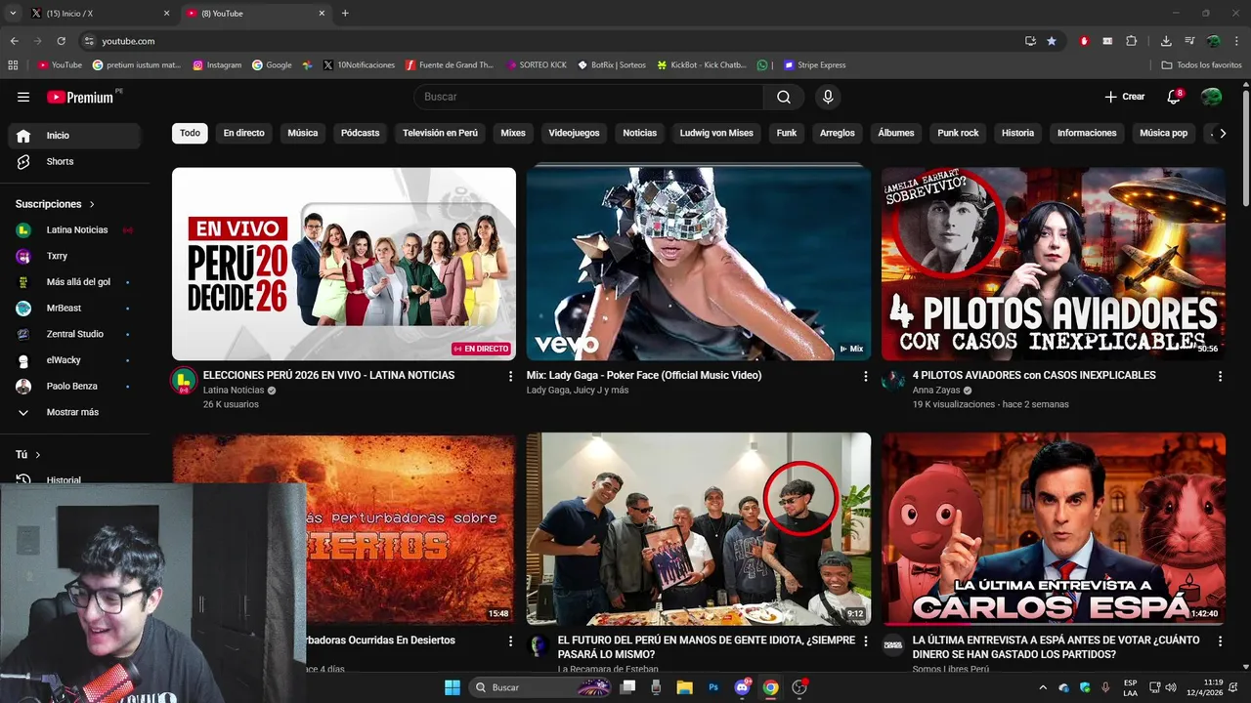Click Latina Noticias channel avatar under video
The height and width of the screenshot is (703, 1251).
(x=184, y=381)
